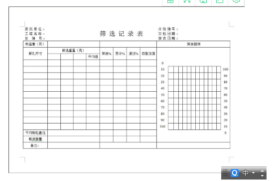This screenshot has width=274, height=181.
Task: Click the blank cell beside 样品重（克）
Action: (74, 44)
